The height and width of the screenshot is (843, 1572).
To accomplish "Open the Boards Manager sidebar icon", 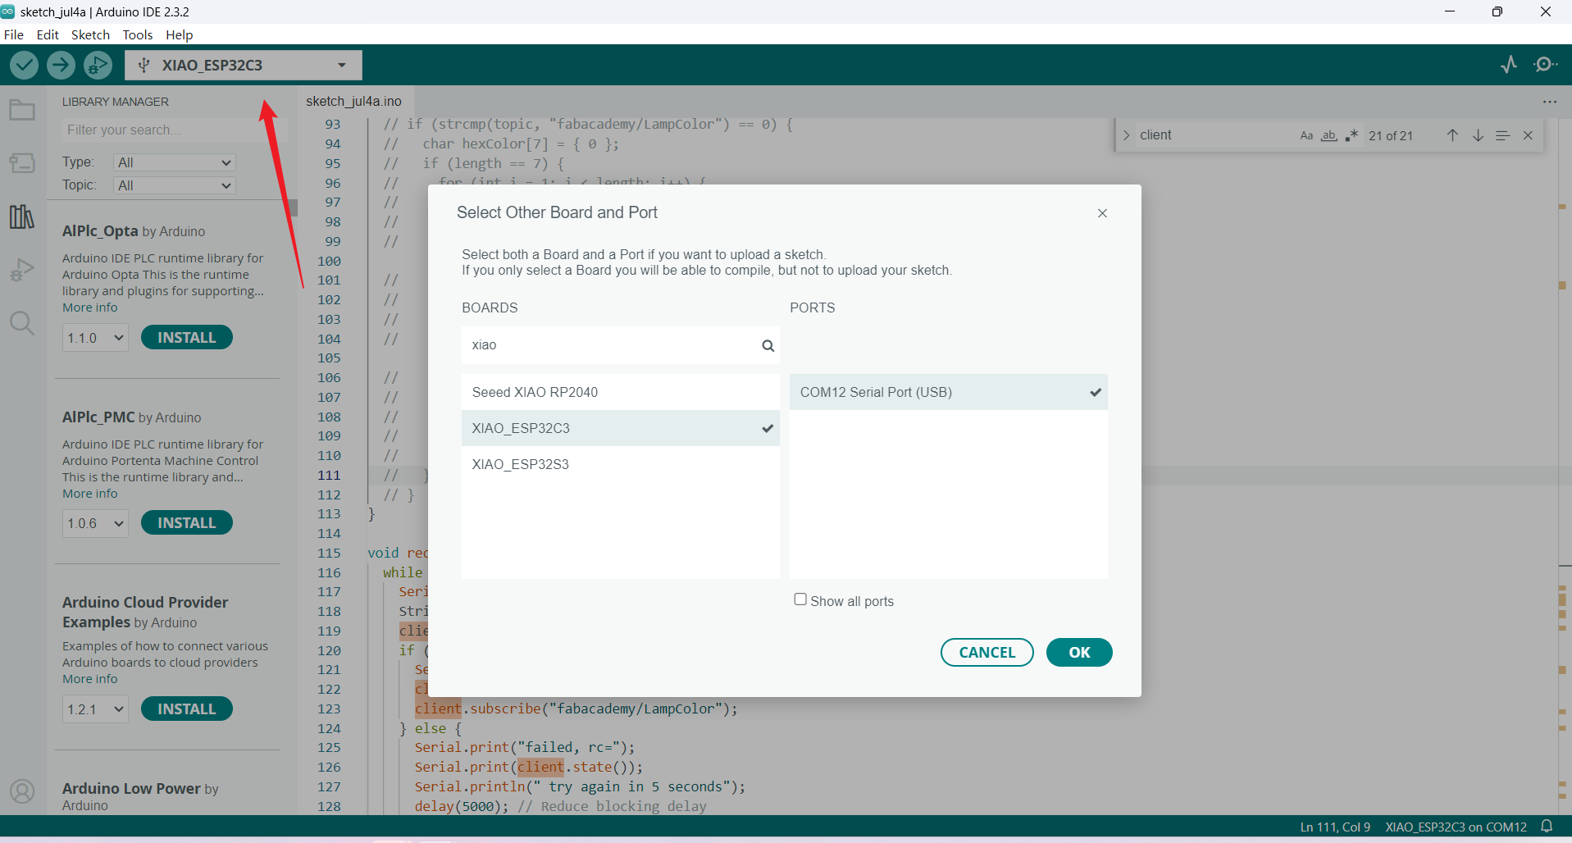I will pyautogui.click(x=22, y=163).
